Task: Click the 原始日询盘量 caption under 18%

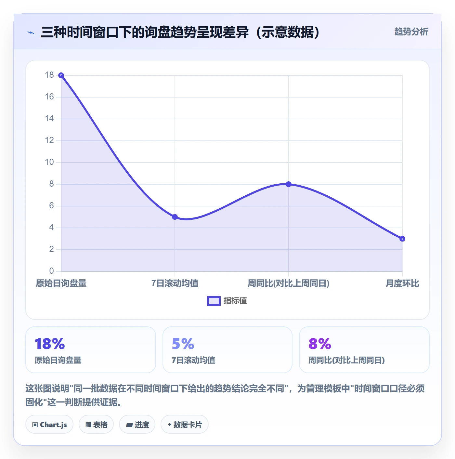Action: (x=58, y=360)
